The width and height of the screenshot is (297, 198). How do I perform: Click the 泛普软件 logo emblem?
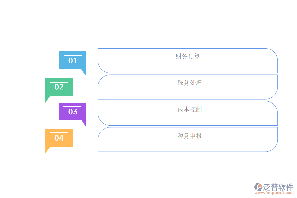(x=258, y=187)
